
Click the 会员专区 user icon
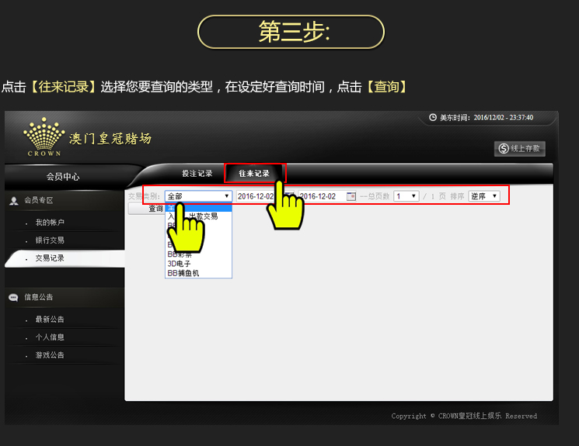[14, 201]
